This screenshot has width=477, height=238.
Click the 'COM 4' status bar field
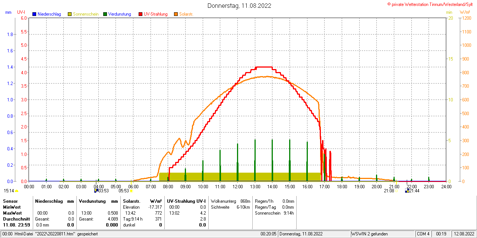(423, 234)
